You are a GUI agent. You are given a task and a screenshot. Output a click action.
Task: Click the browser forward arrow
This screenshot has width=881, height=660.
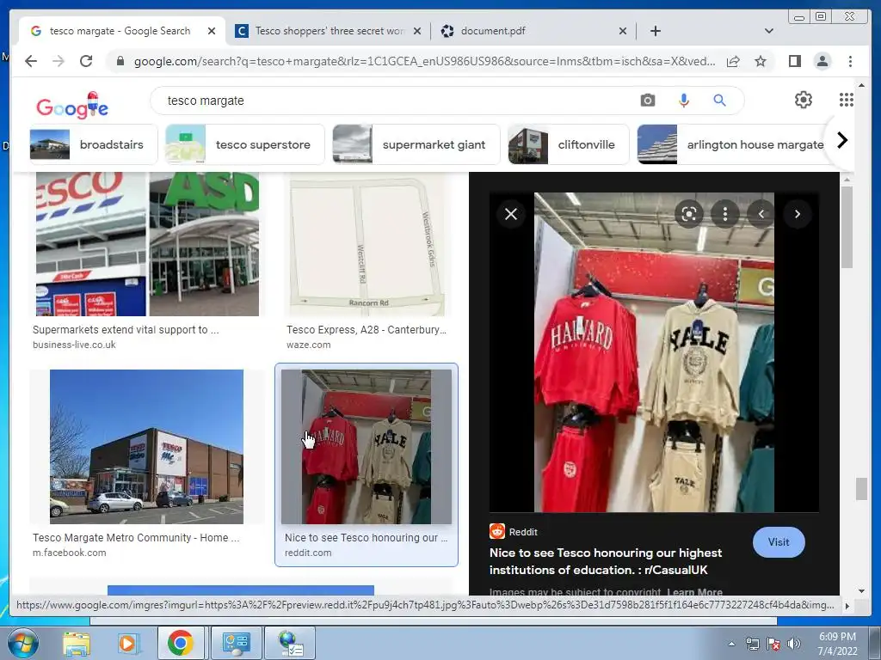click(59, 61)
